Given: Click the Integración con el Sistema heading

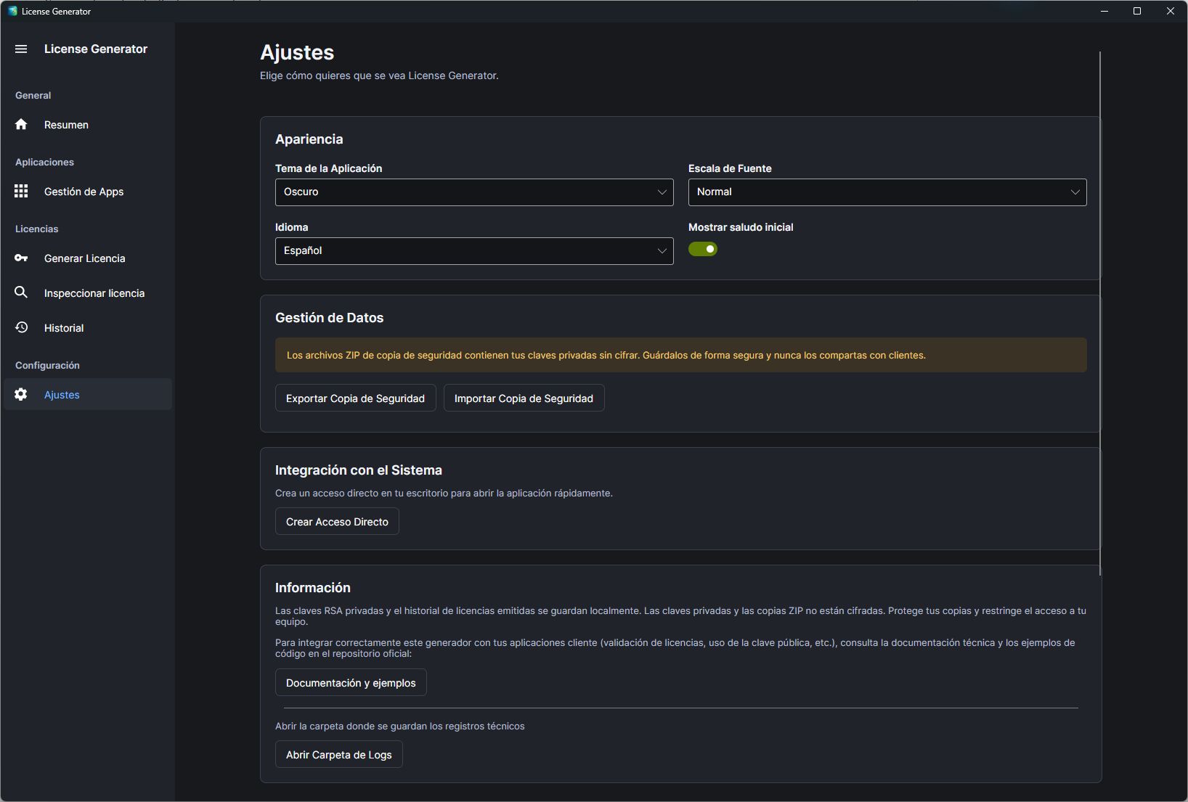Looking at the screenshot, I should pos(358,470).
